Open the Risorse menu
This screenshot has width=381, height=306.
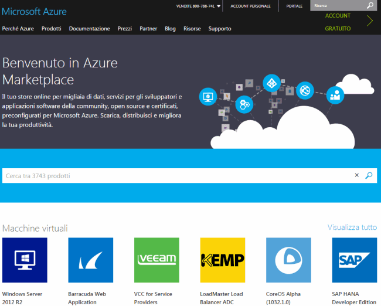click(x=192, y=29)
